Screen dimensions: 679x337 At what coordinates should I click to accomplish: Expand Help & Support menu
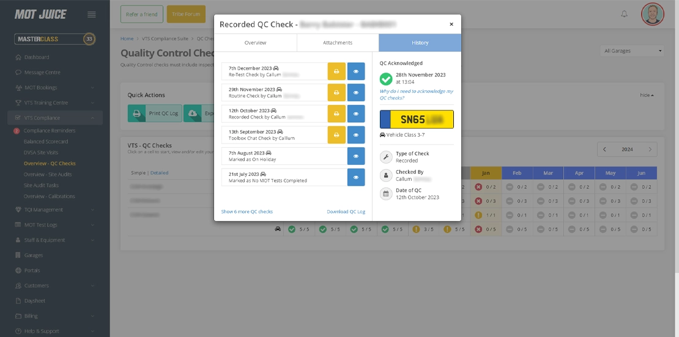coord(55,331)
